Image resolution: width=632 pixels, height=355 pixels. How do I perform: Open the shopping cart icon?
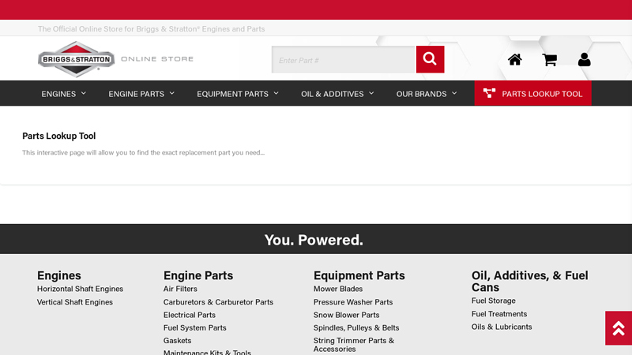click(x=549, y=60)
